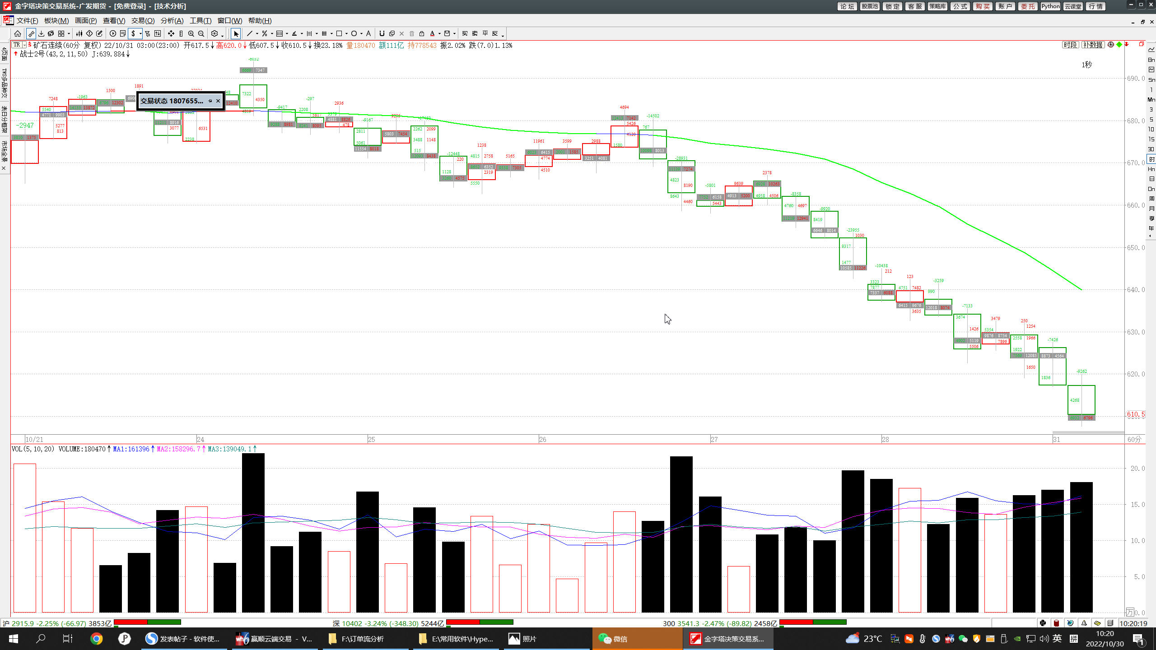
Task: Switch to the 30 minute period
Action: [1151, 149]
